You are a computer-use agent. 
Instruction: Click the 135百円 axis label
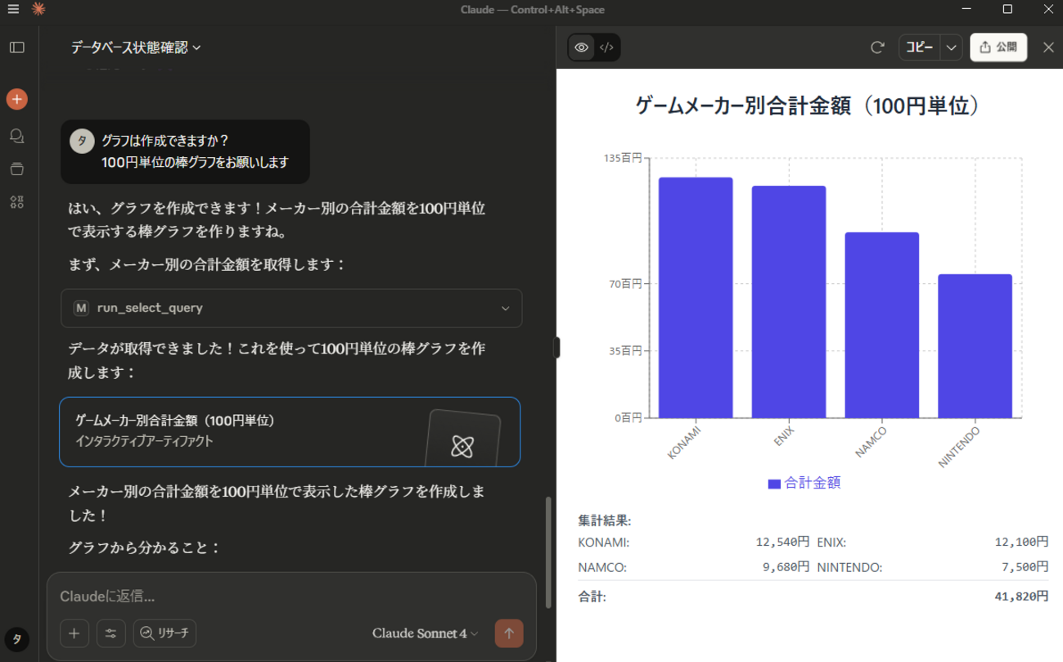point(623,158)
